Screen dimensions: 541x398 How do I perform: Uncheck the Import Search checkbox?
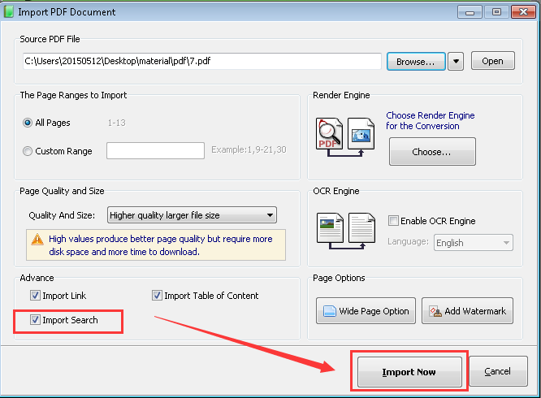pyautogui.click(x=35, y=320)
